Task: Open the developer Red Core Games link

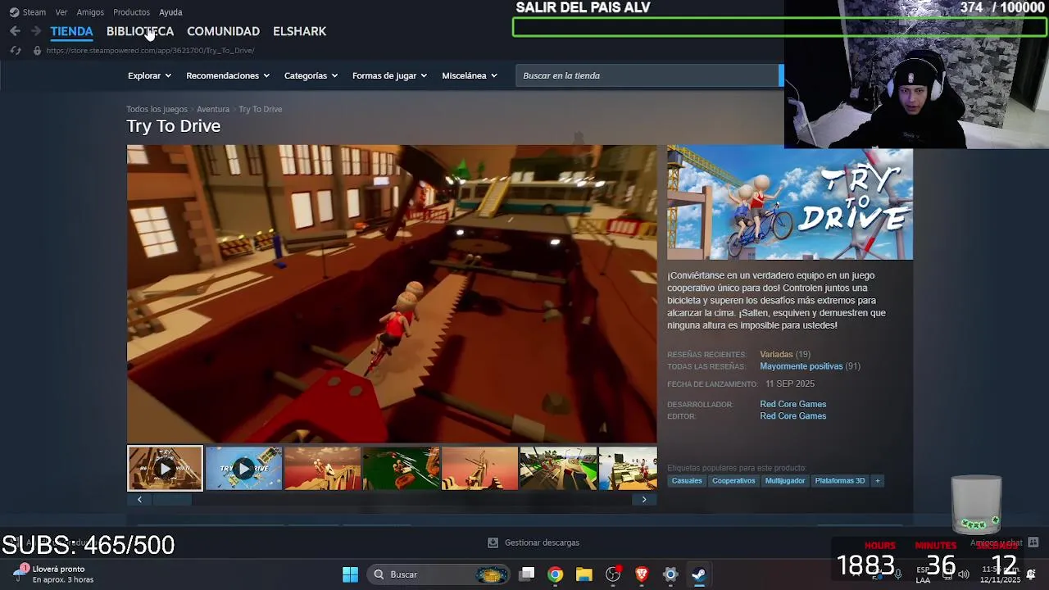Action: [792, 404]
